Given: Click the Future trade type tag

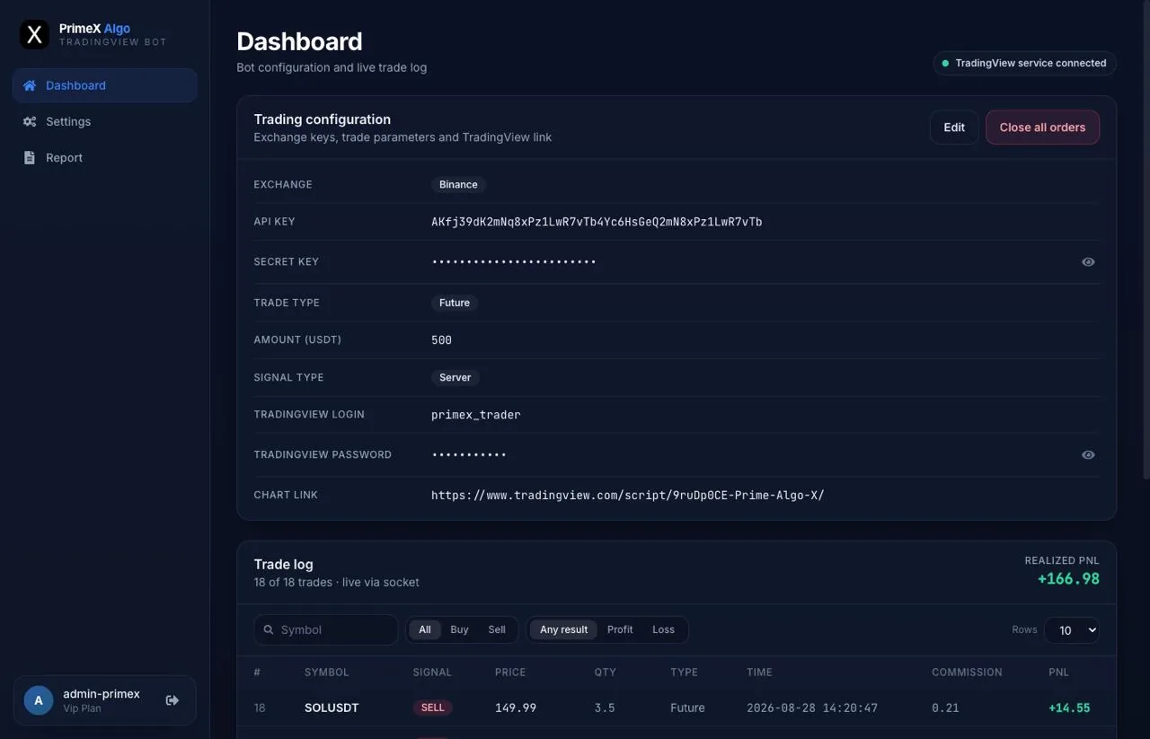Looking at the screenshot, I should click(x=455, y=303).
